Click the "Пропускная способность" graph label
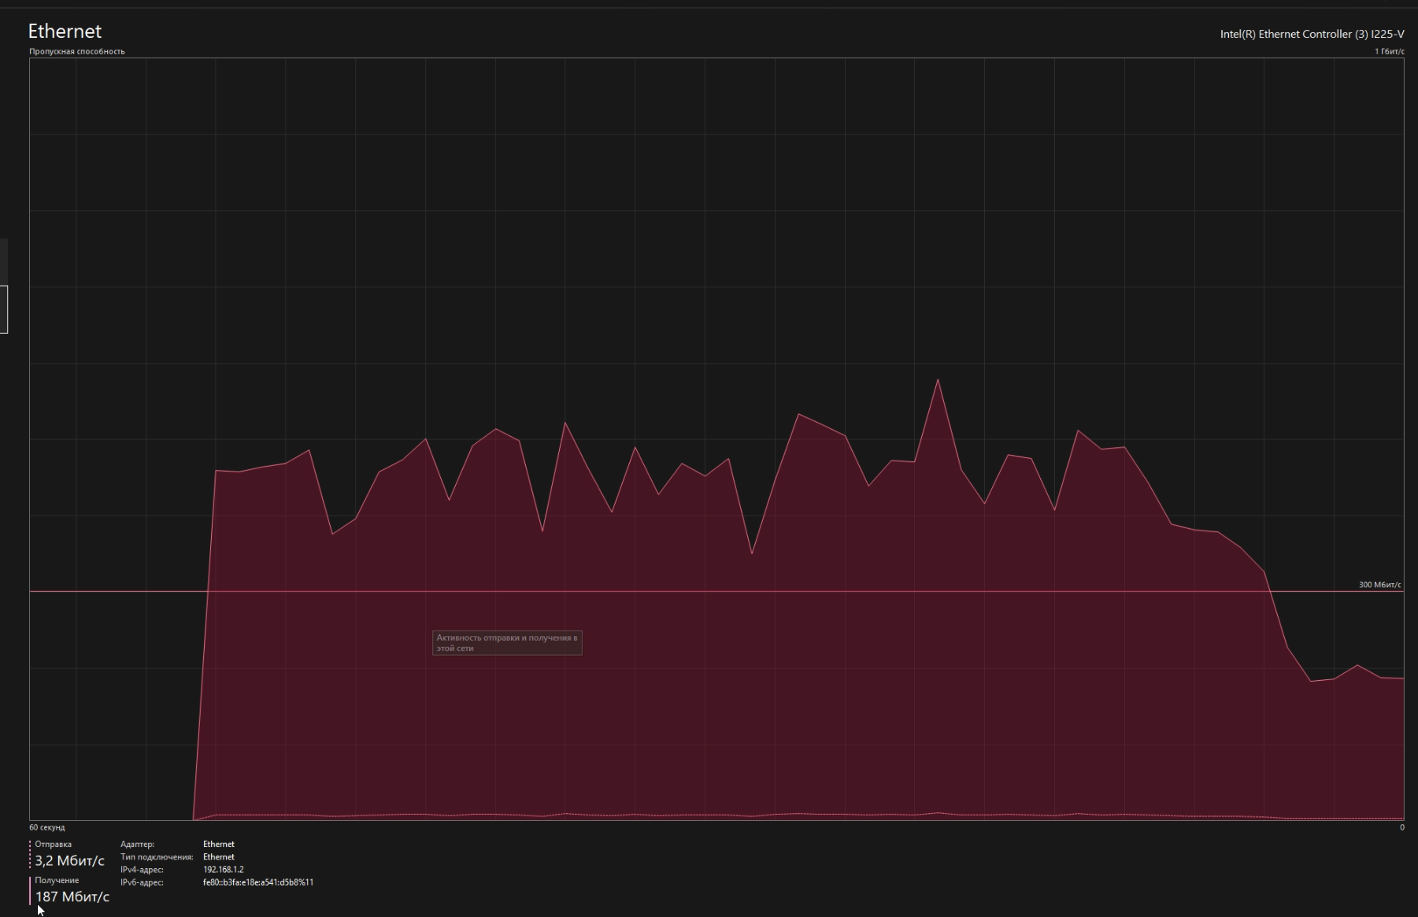1418x917 pixels. pyautogui.click(x=77, y=51)
